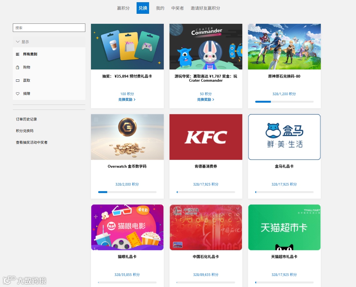356x287 pixels.
Task: Open the 中奖者 tab
Action: [x=178, y=8]
